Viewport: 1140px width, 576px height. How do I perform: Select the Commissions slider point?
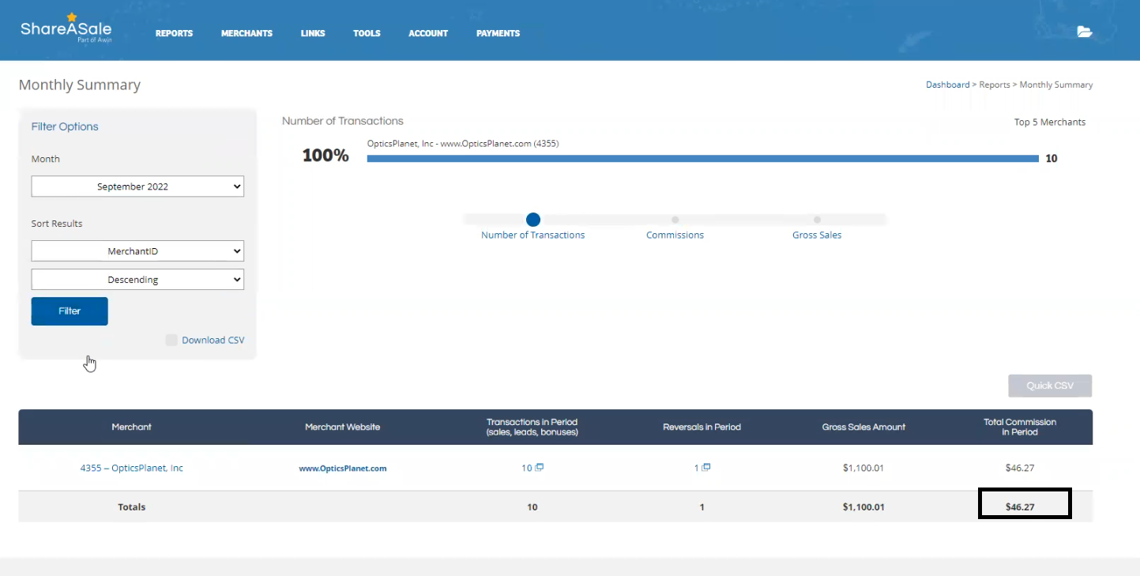[675, 220]
